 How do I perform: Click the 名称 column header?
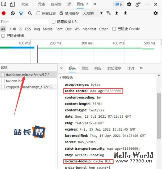(28, 68)
